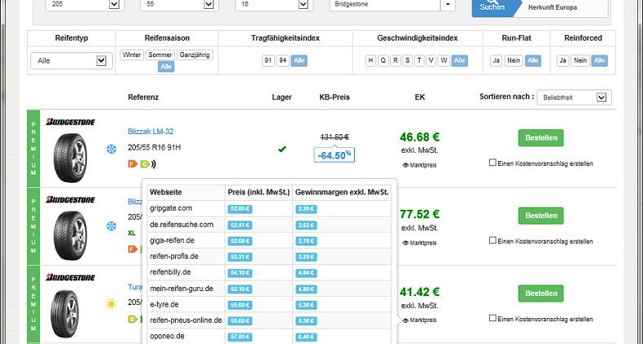Check Kostenvoranschlag box for the 41.42 € tire

pos(492,318)
